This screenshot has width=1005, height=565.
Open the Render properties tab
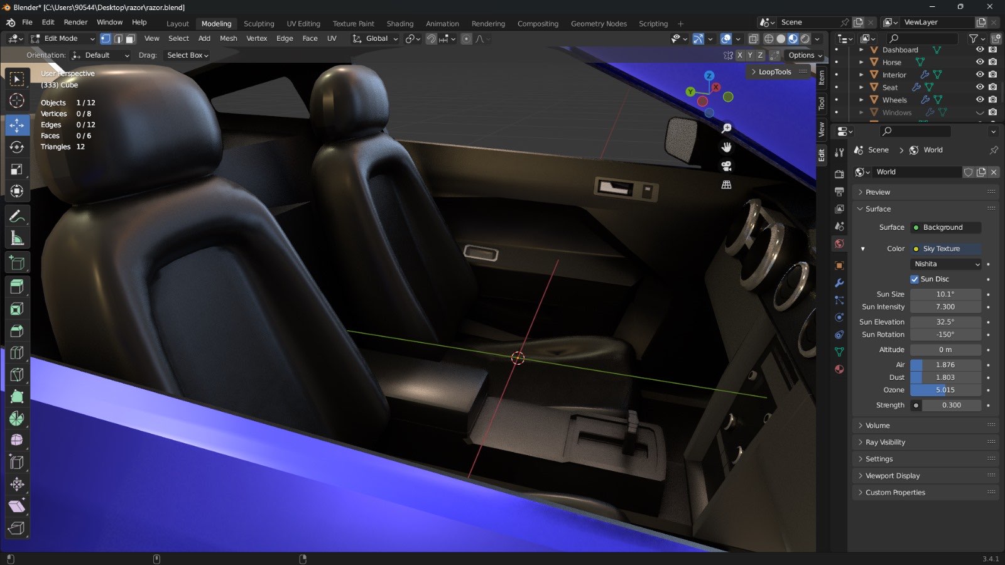[x=839, y=174]
